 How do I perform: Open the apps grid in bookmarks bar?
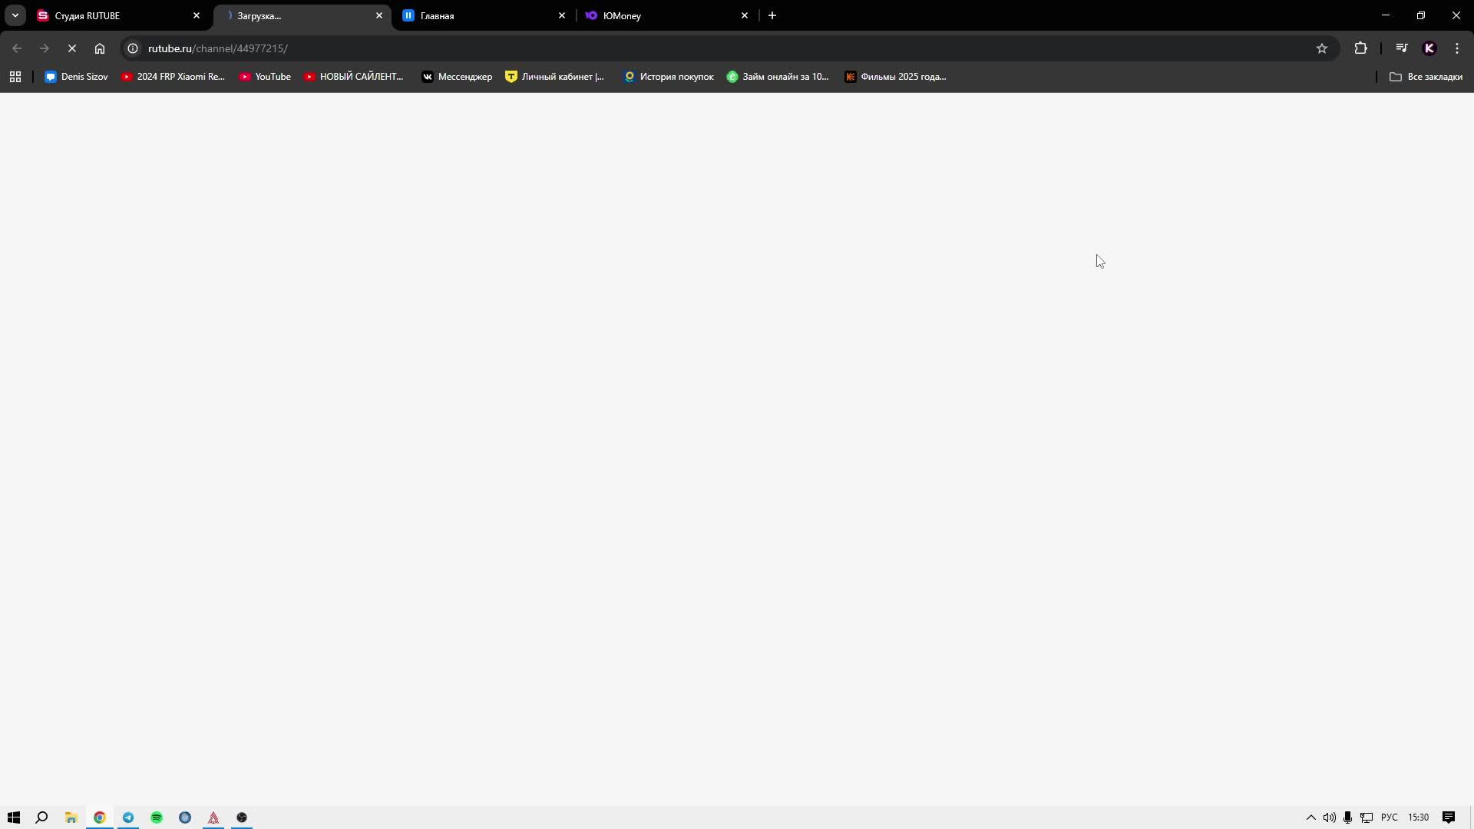click(x=15, y=77)
